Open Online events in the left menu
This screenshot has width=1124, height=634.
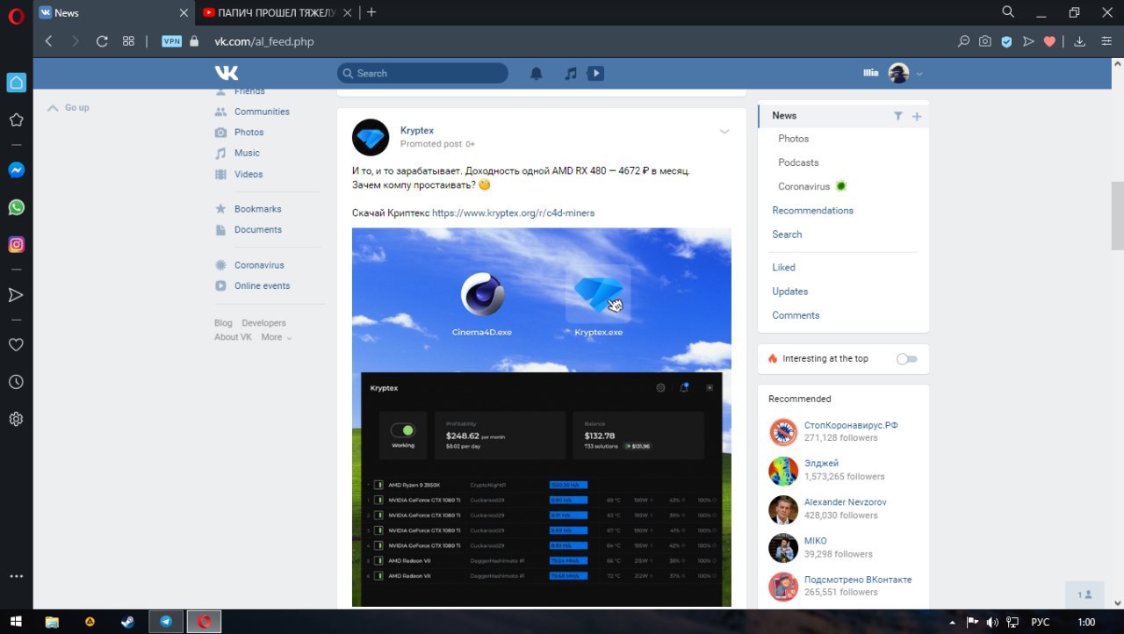(x=262, y=285)
